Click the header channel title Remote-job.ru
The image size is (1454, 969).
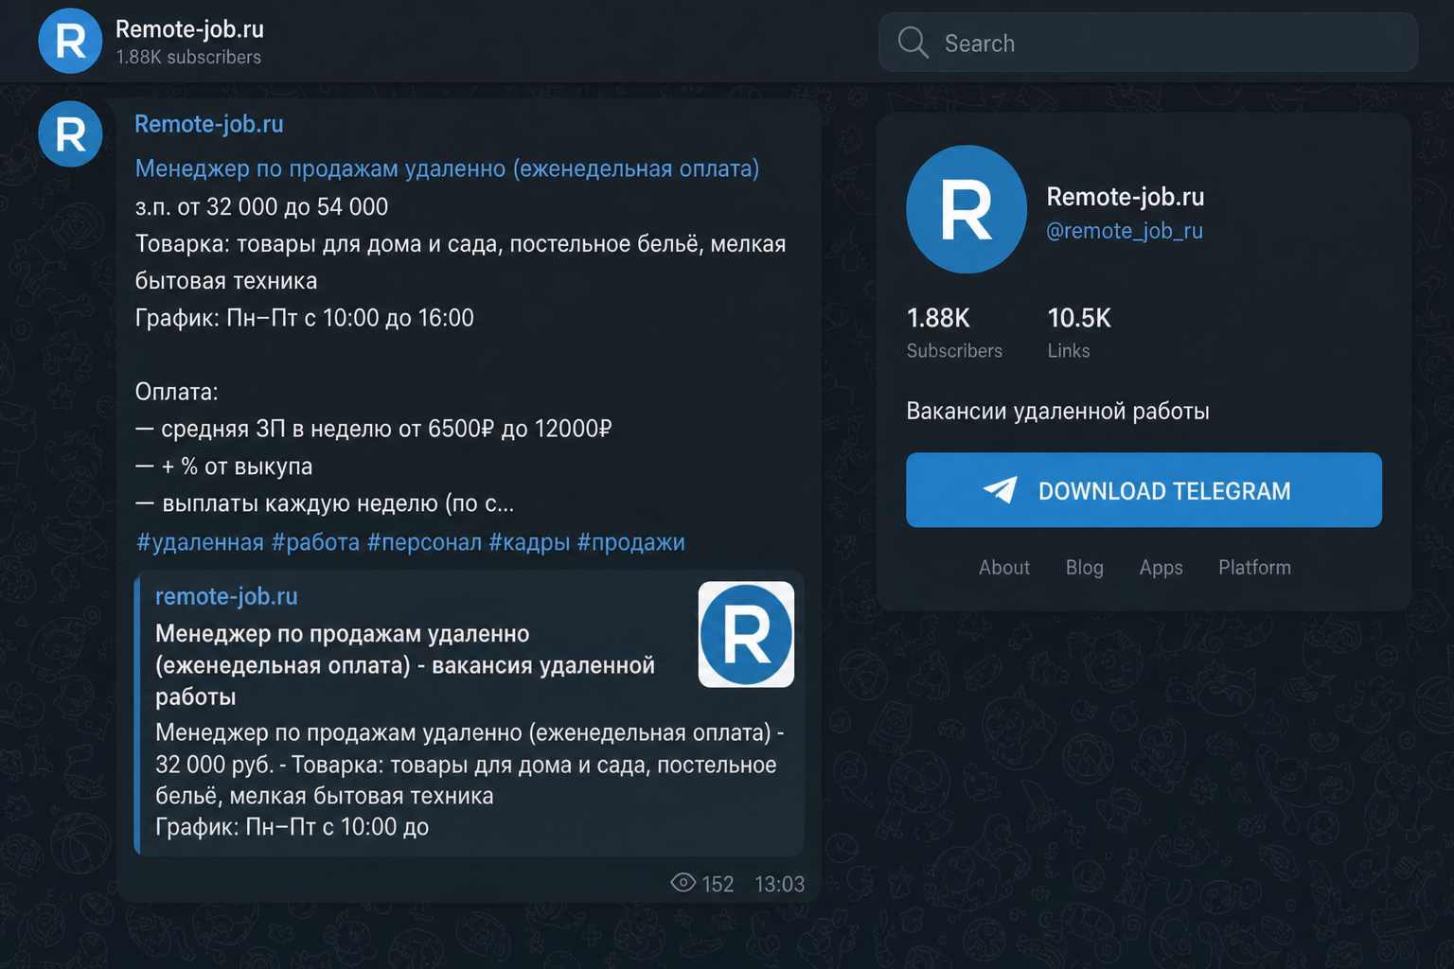[189, 29]
